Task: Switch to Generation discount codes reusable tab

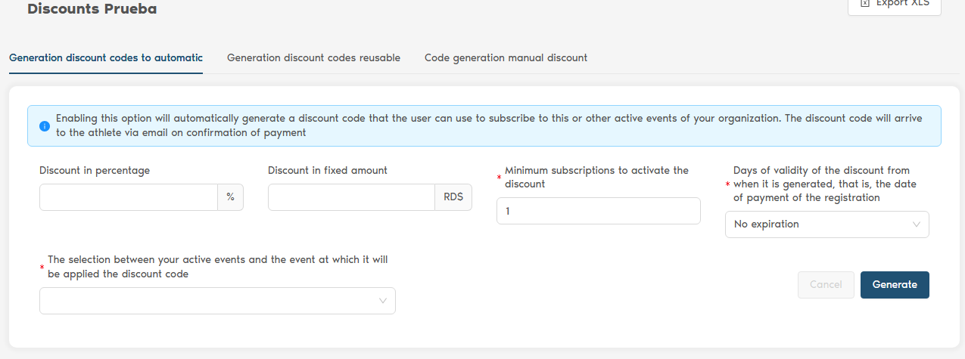Action: pos(313,57)
